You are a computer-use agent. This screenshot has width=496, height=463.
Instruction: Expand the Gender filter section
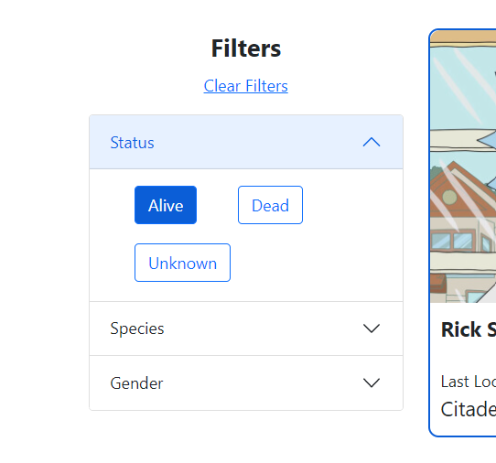[x=246, y=383]
